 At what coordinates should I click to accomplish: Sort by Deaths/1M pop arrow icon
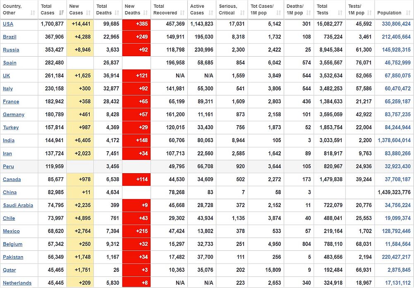309,13
